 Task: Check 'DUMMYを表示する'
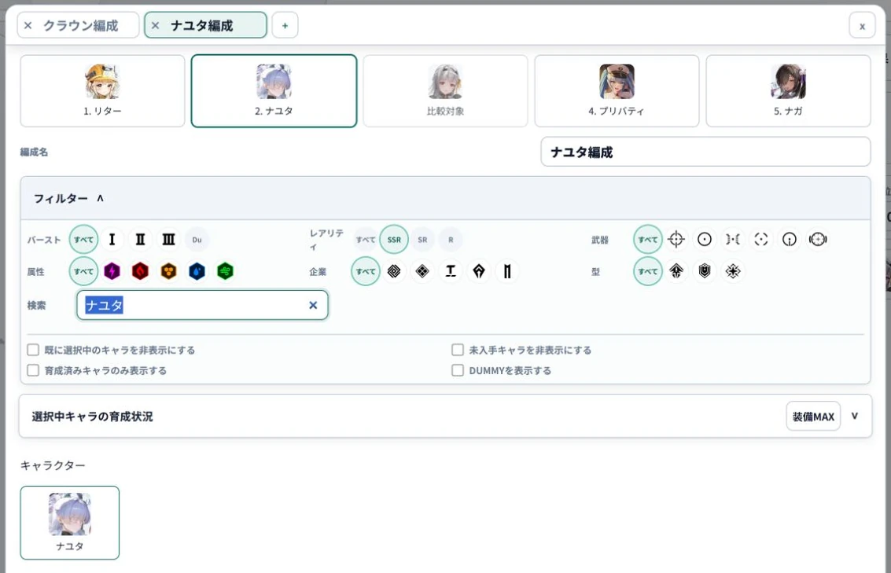[x=458, y=370]
